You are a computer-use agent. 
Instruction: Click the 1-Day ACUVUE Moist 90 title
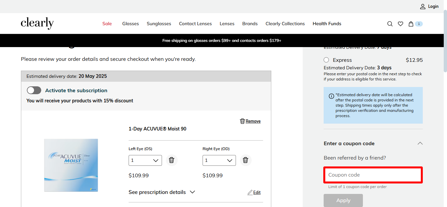pyautogui.click(x=157, y=129)
